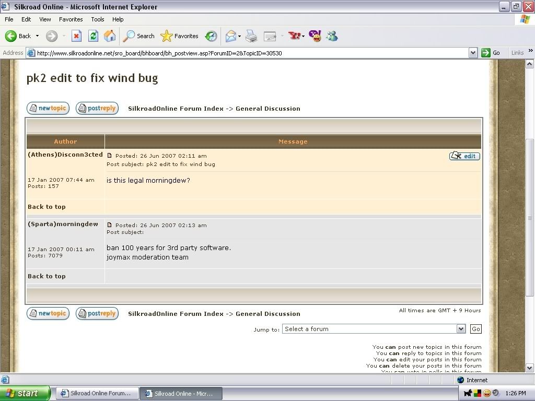Click the address bar URL field

tap(251, 53)
